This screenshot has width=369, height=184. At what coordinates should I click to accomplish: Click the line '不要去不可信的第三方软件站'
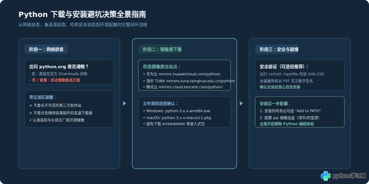click(55, 106)
